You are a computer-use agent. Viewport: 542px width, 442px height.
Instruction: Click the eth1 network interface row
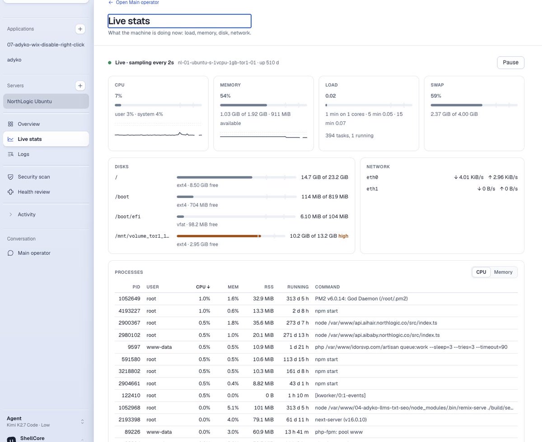442,189
